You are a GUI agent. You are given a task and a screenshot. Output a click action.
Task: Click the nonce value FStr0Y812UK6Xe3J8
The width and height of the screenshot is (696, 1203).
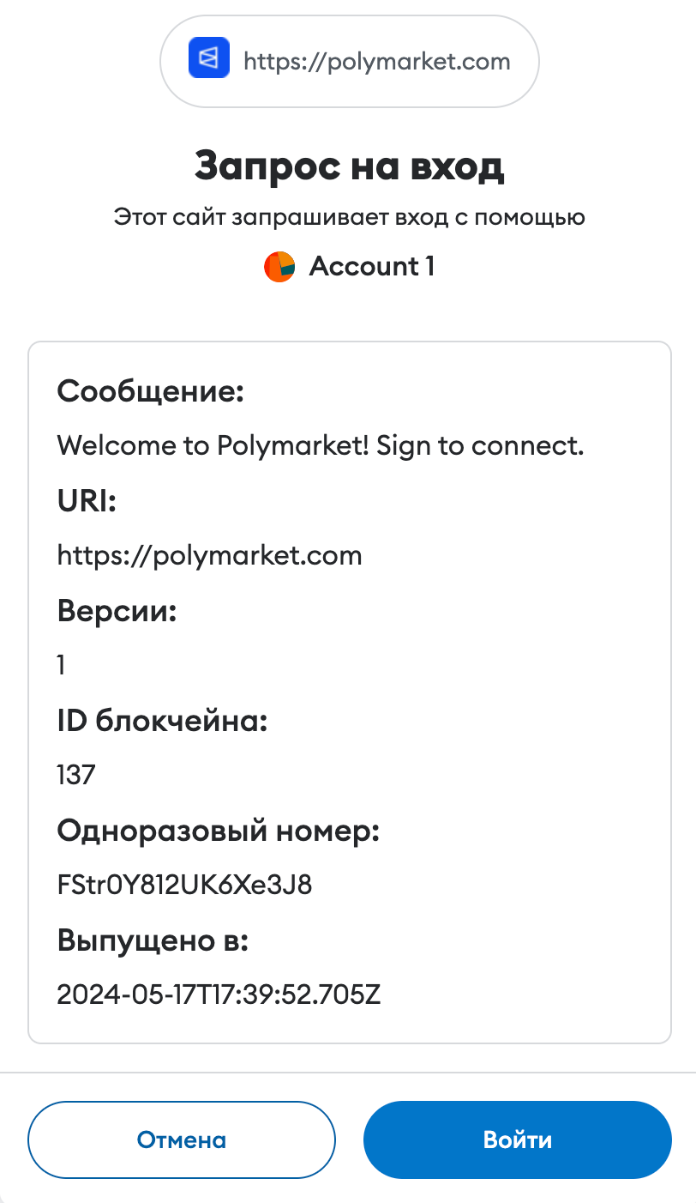[184, 885]
